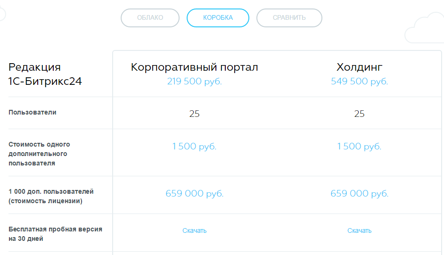Select the КОРОБКА tab

coord(218,18)
